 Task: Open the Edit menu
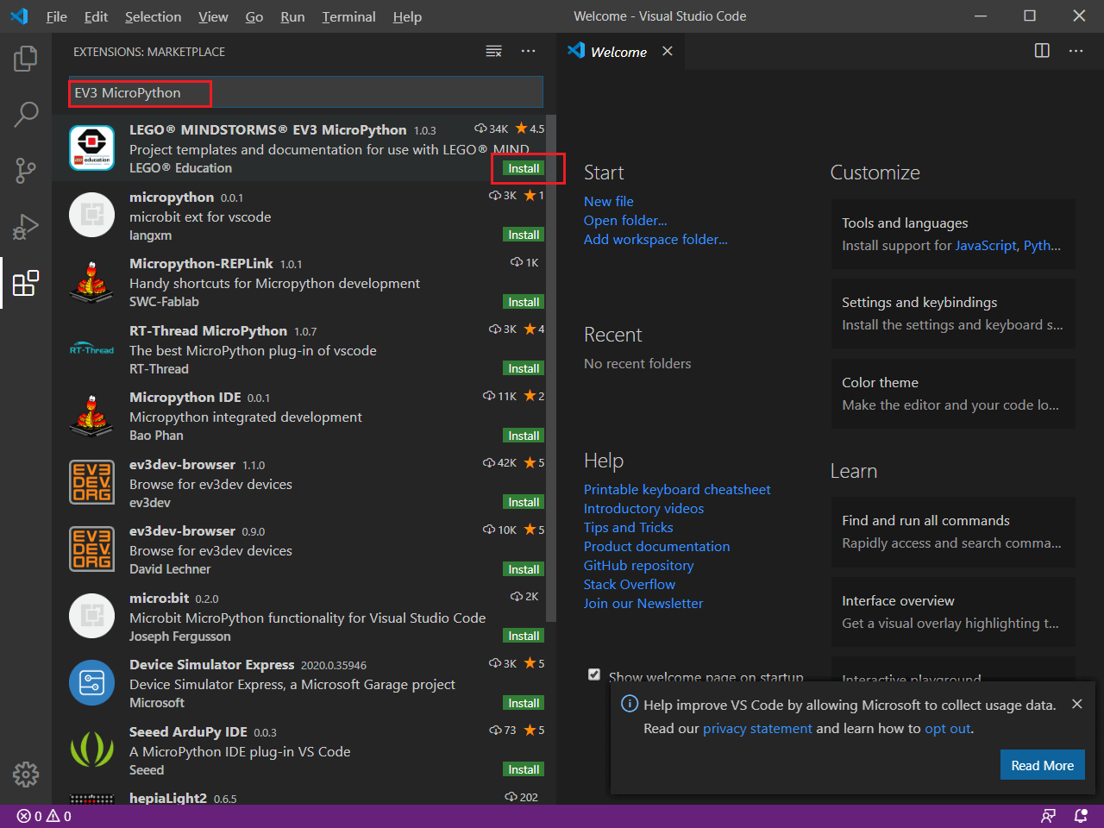coord(96,16)
